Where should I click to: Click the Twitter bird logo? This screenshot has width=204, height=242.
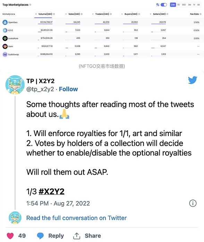[x=193, y=80]
